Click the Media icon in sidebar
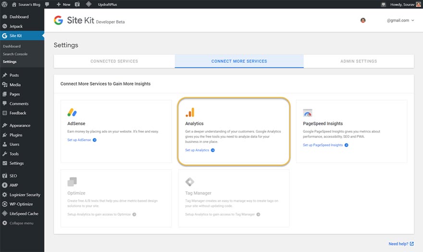This screenshot has width=423, height=252. click(x=5, y=84)
